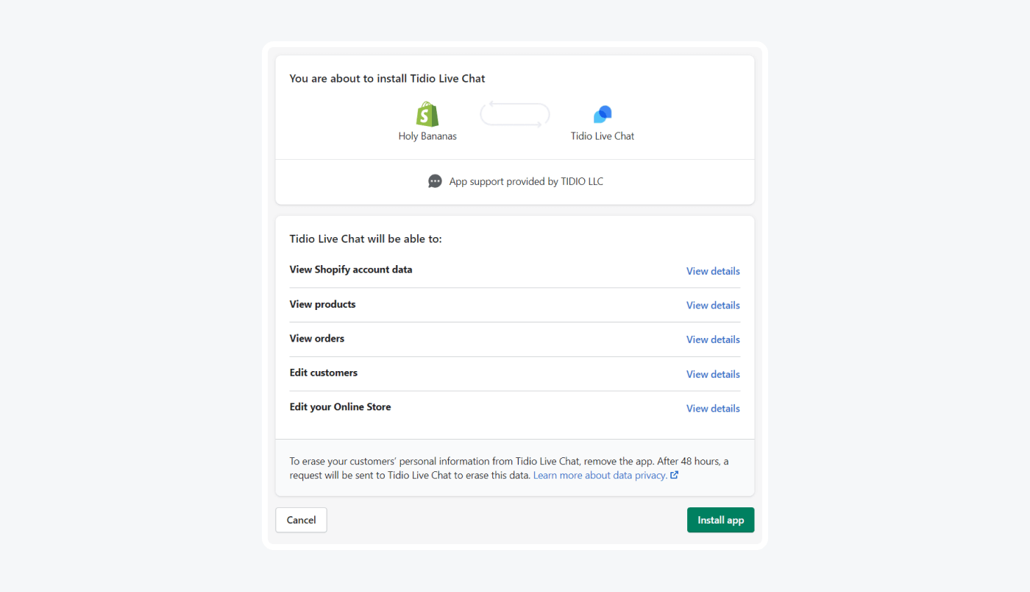View details for the View products permission
This screenshot has width=1030, height=592.
[712, 305]
